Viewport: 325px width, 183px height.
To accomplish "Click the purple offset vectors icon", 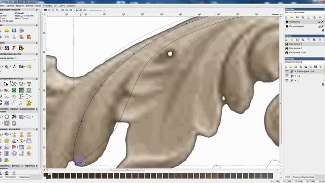I will coord(21,117).
